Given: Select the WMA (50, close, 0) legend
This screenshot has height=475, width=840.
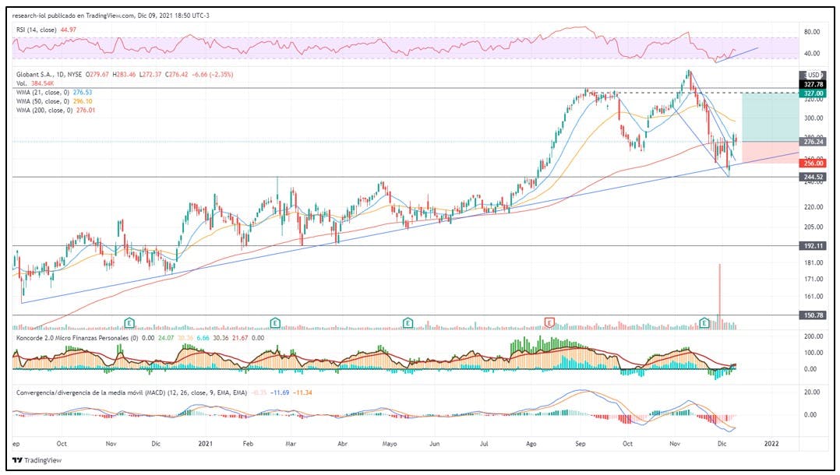Looking at the screenshot, I should [54, 101].
